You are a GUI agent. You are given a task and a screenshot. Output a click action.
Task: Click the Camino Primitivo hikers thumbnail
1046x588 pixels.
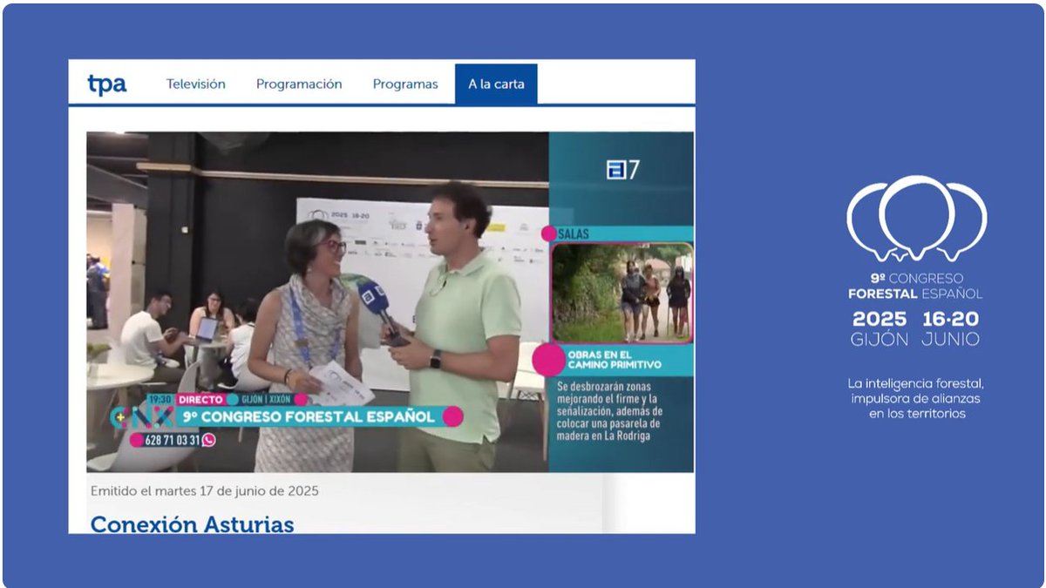[x=622, y=293]
